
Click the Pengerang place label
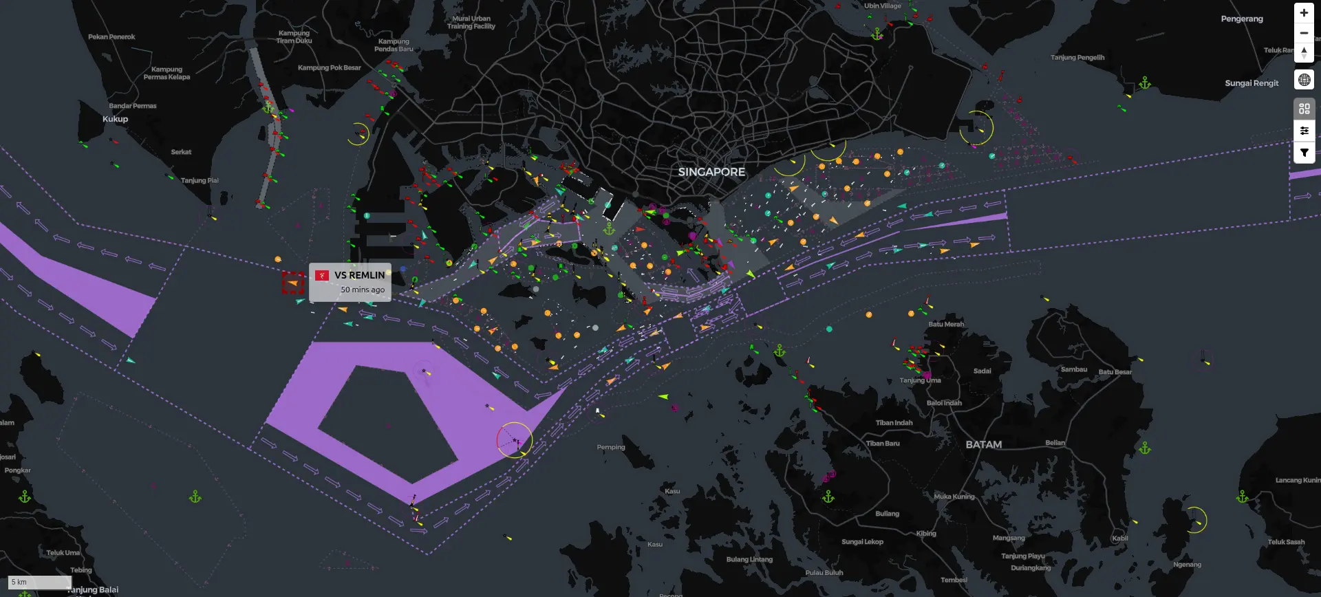pyautogui.click(x=1242, y=19)
